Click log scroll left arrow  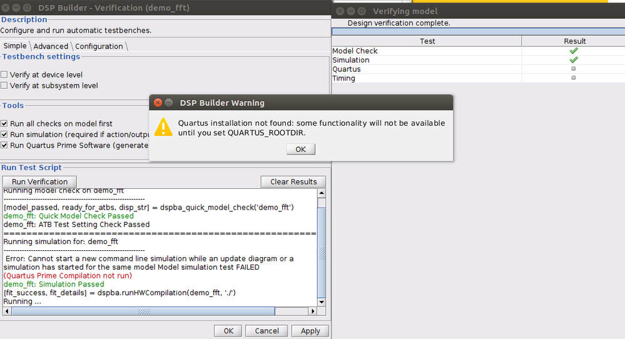click(x=7, y=311)
